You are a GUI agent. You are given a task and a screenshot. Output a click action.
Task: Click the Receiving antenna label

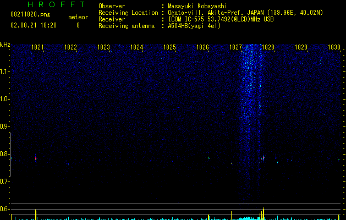(x=127, y=26)
